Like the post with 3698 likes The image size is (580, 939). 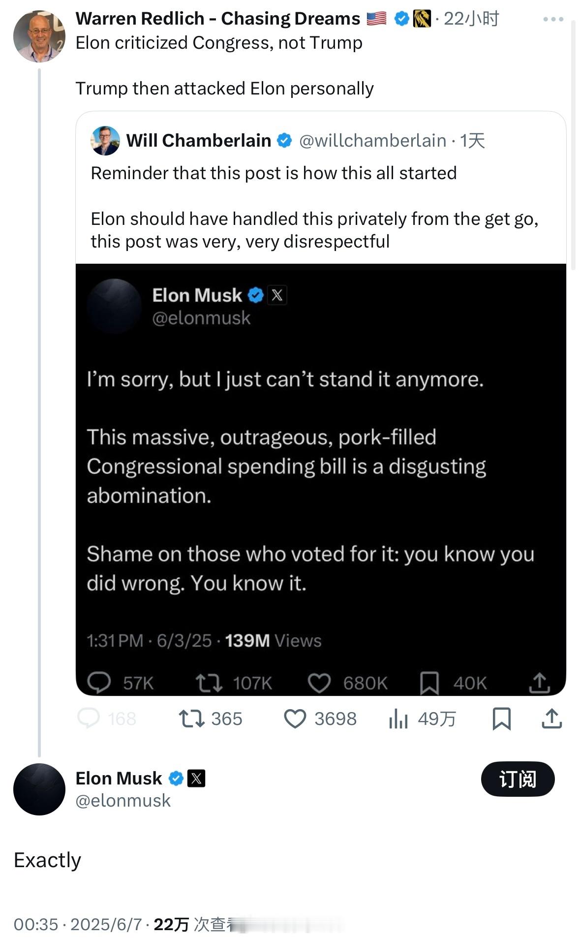(x=295, y=719)
